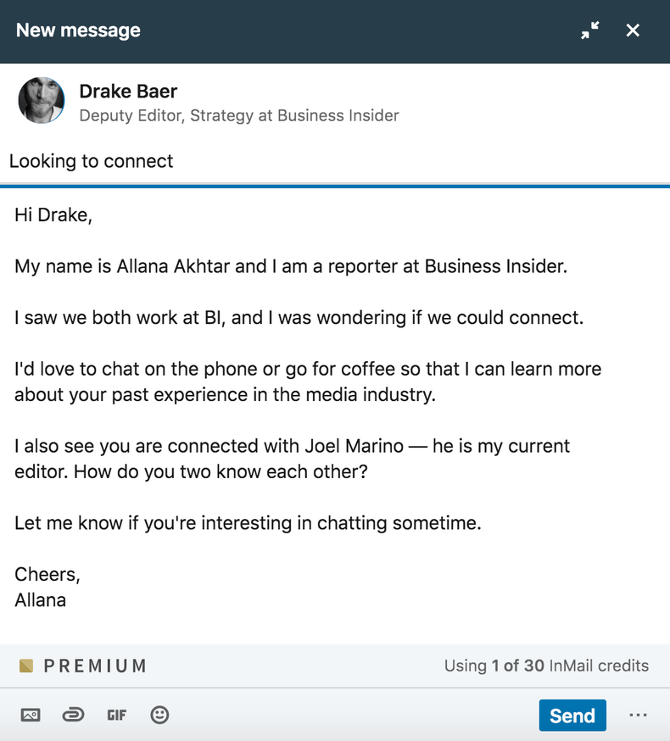
Task: Attach a file using the paperclip icon
Action: (74, 715)
